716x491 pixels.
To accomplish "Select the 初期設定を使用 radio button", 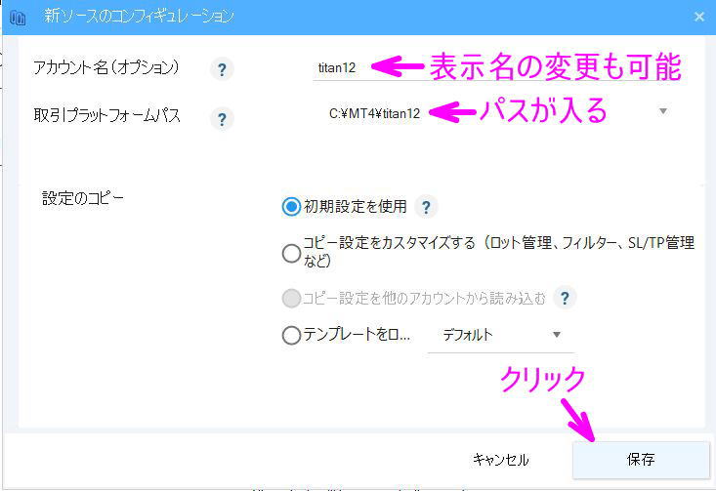I will 291,207.
